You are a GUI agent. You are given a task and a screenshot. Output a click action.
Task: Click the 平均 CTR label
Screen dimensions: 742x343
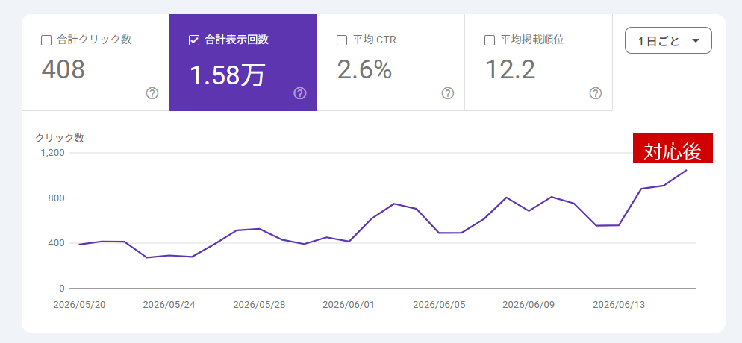pos(374,40)
